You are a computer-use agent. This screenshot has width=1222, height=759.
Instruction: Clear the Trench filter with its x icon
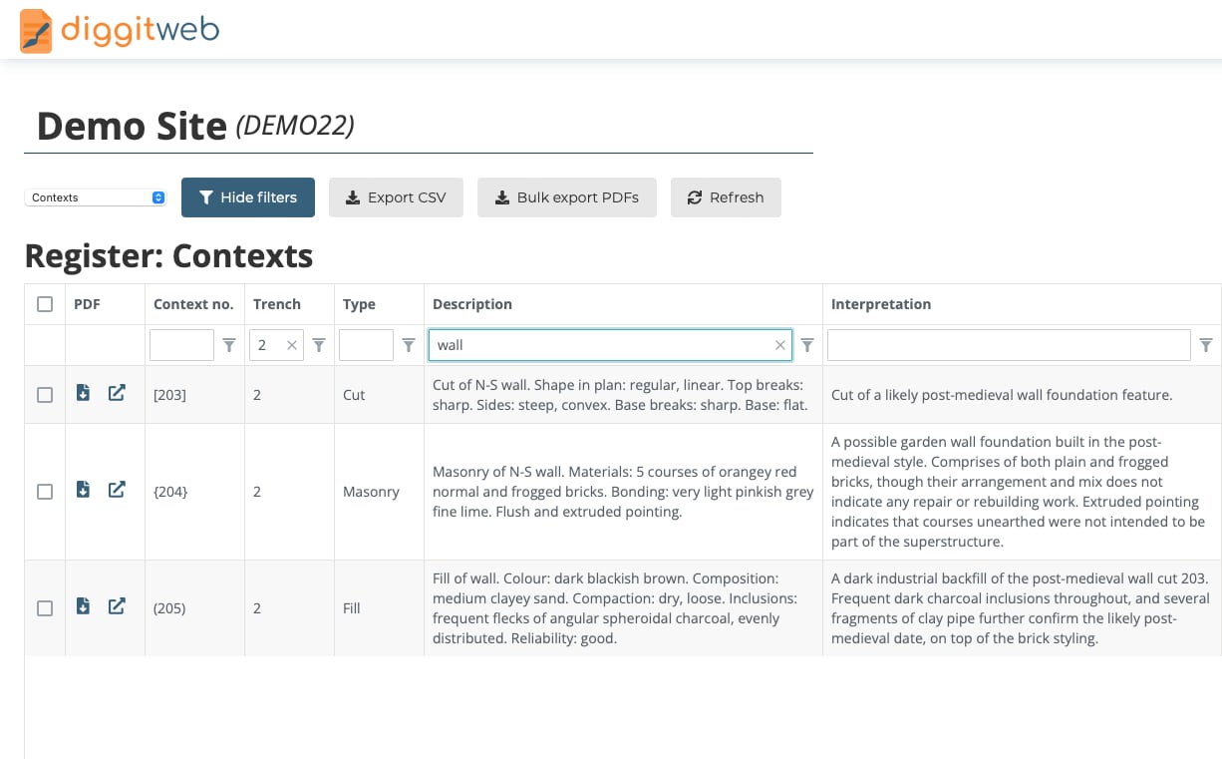[289, 344]
